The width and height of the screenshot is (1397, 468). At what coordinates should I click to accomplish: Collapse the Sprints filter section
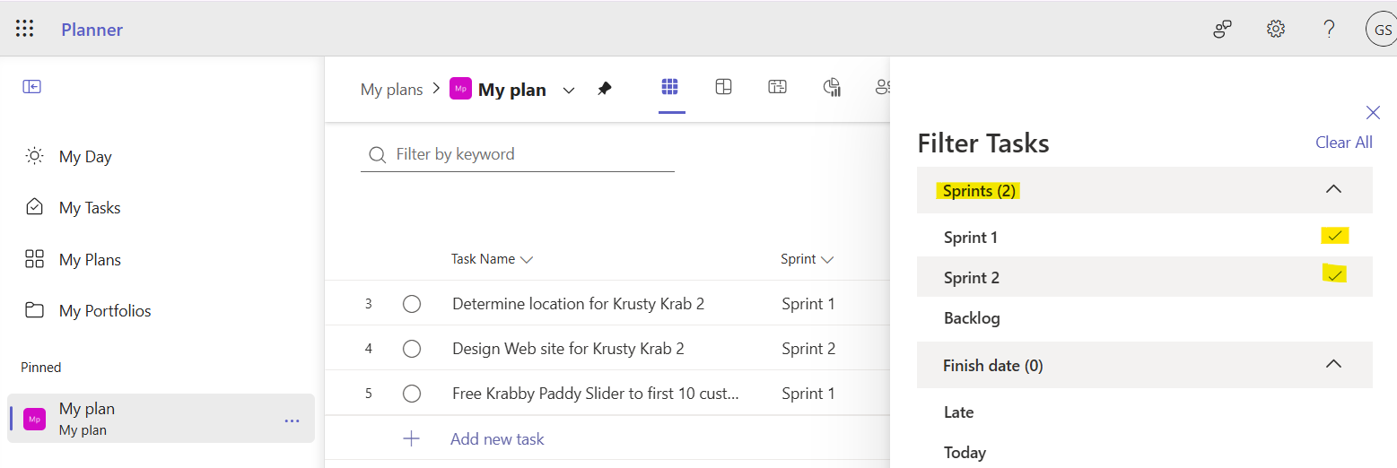tap(1334, 189)
